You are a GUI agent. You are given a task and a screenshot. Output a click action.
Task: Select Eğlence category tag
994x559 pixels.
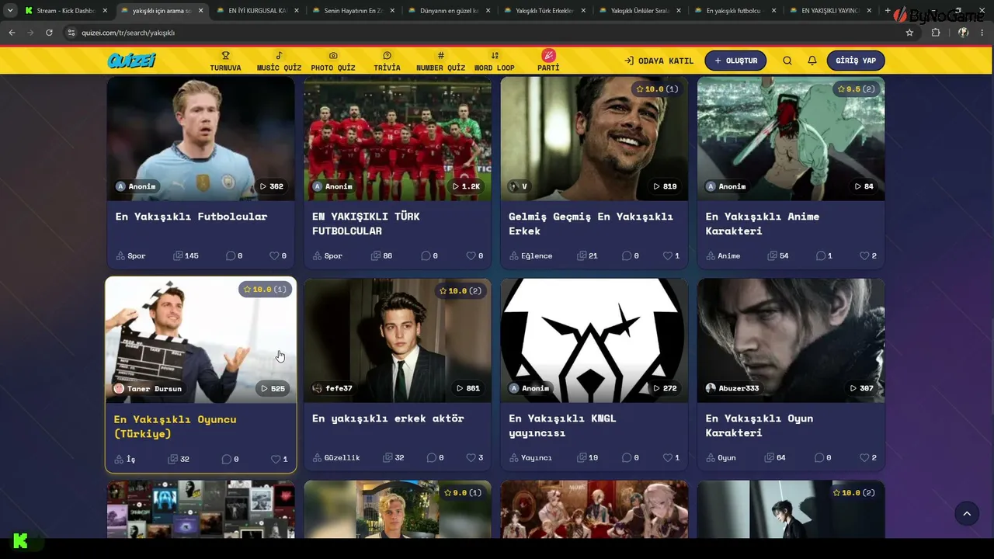(x=530, y=255)
